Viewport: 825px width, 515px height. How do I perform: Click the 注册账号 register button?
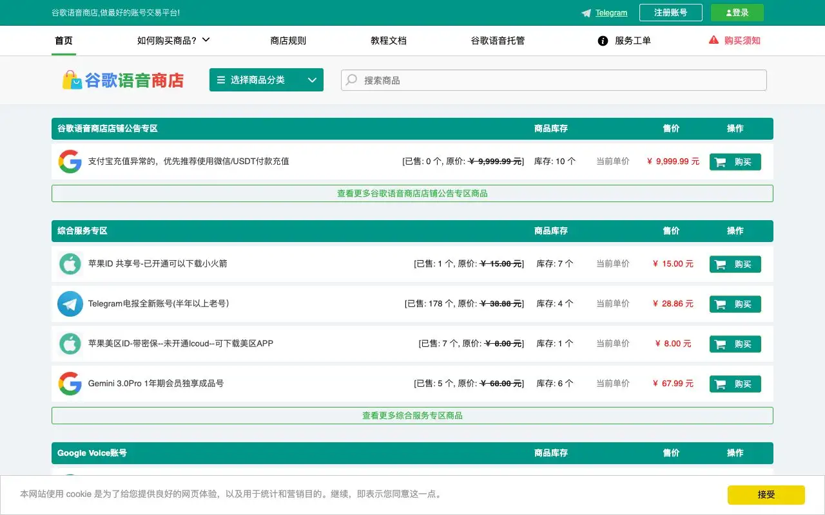click(671, 13)
